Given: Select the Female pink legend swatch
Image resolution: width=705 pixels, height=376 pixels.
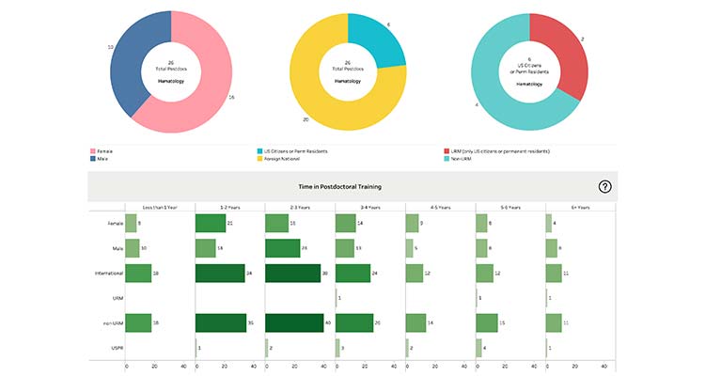Looking at the screenshot, I should (x=93, y=150).
